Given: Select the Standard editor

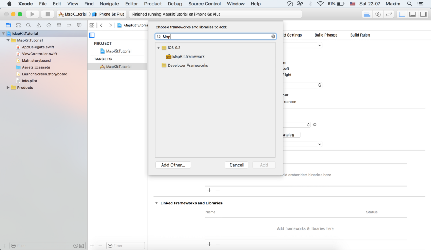Looking at the screenshot, I should point(367,14).
